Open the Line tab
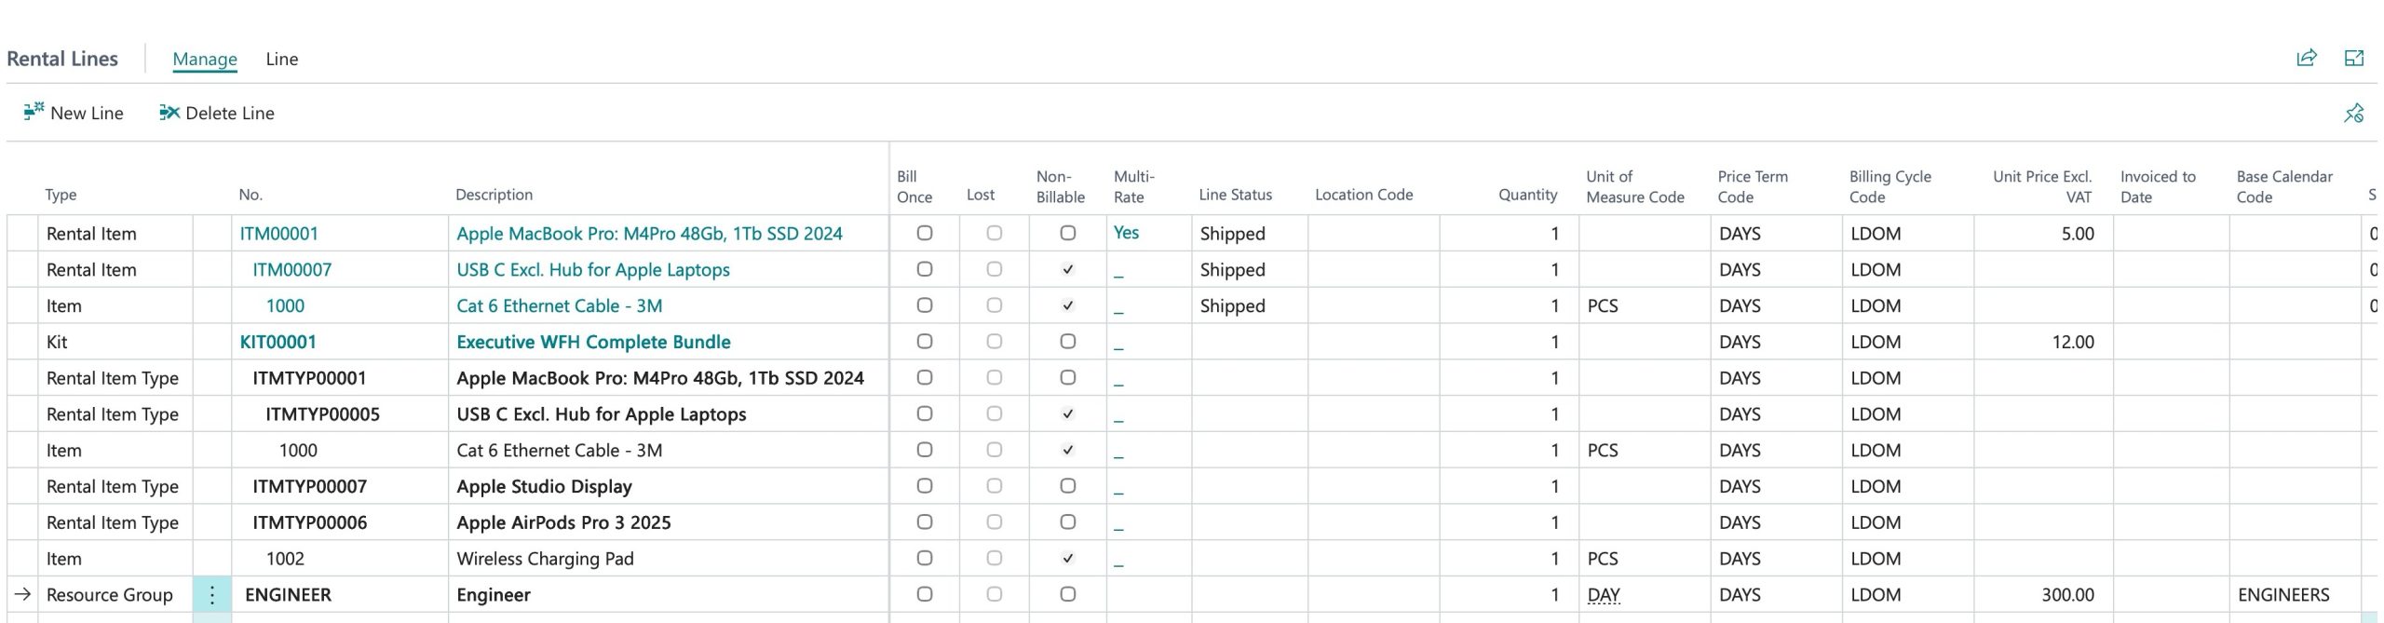 [x=281, y=60]
